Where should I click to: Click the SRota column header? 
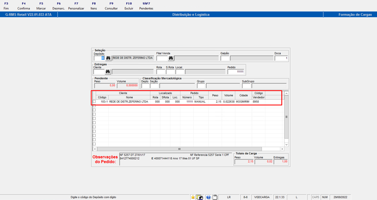(165, 97)
